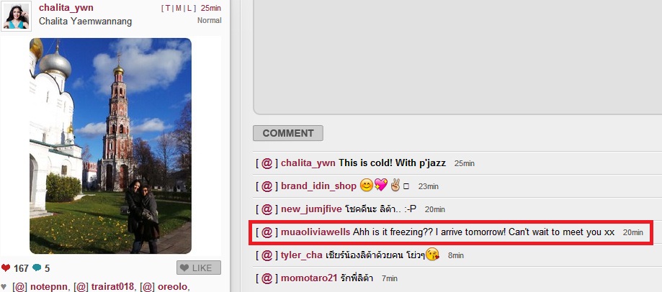Click the @ icon beside chalita_ywn's comment
Screen dimensions: 662x292
pyautogui.click(x=267, y=163)
